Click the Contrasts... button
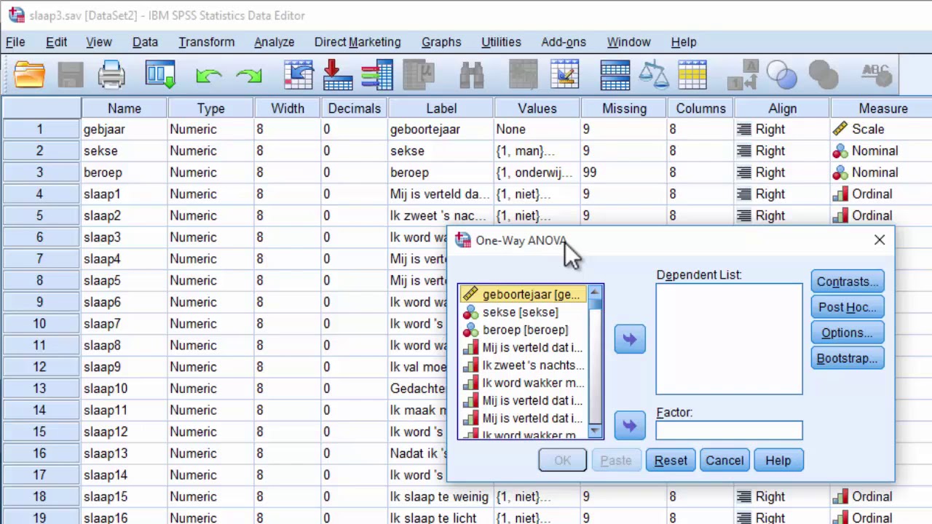The width and height of the screenshot is (932, 524). tap(848, 282)
